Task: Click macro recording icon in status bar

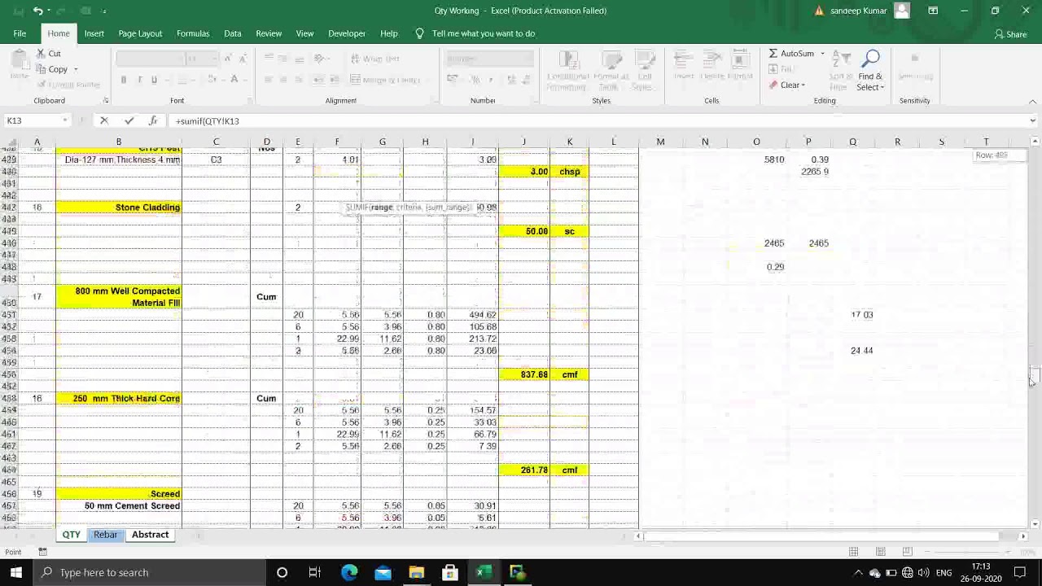Action: (42, 552)
